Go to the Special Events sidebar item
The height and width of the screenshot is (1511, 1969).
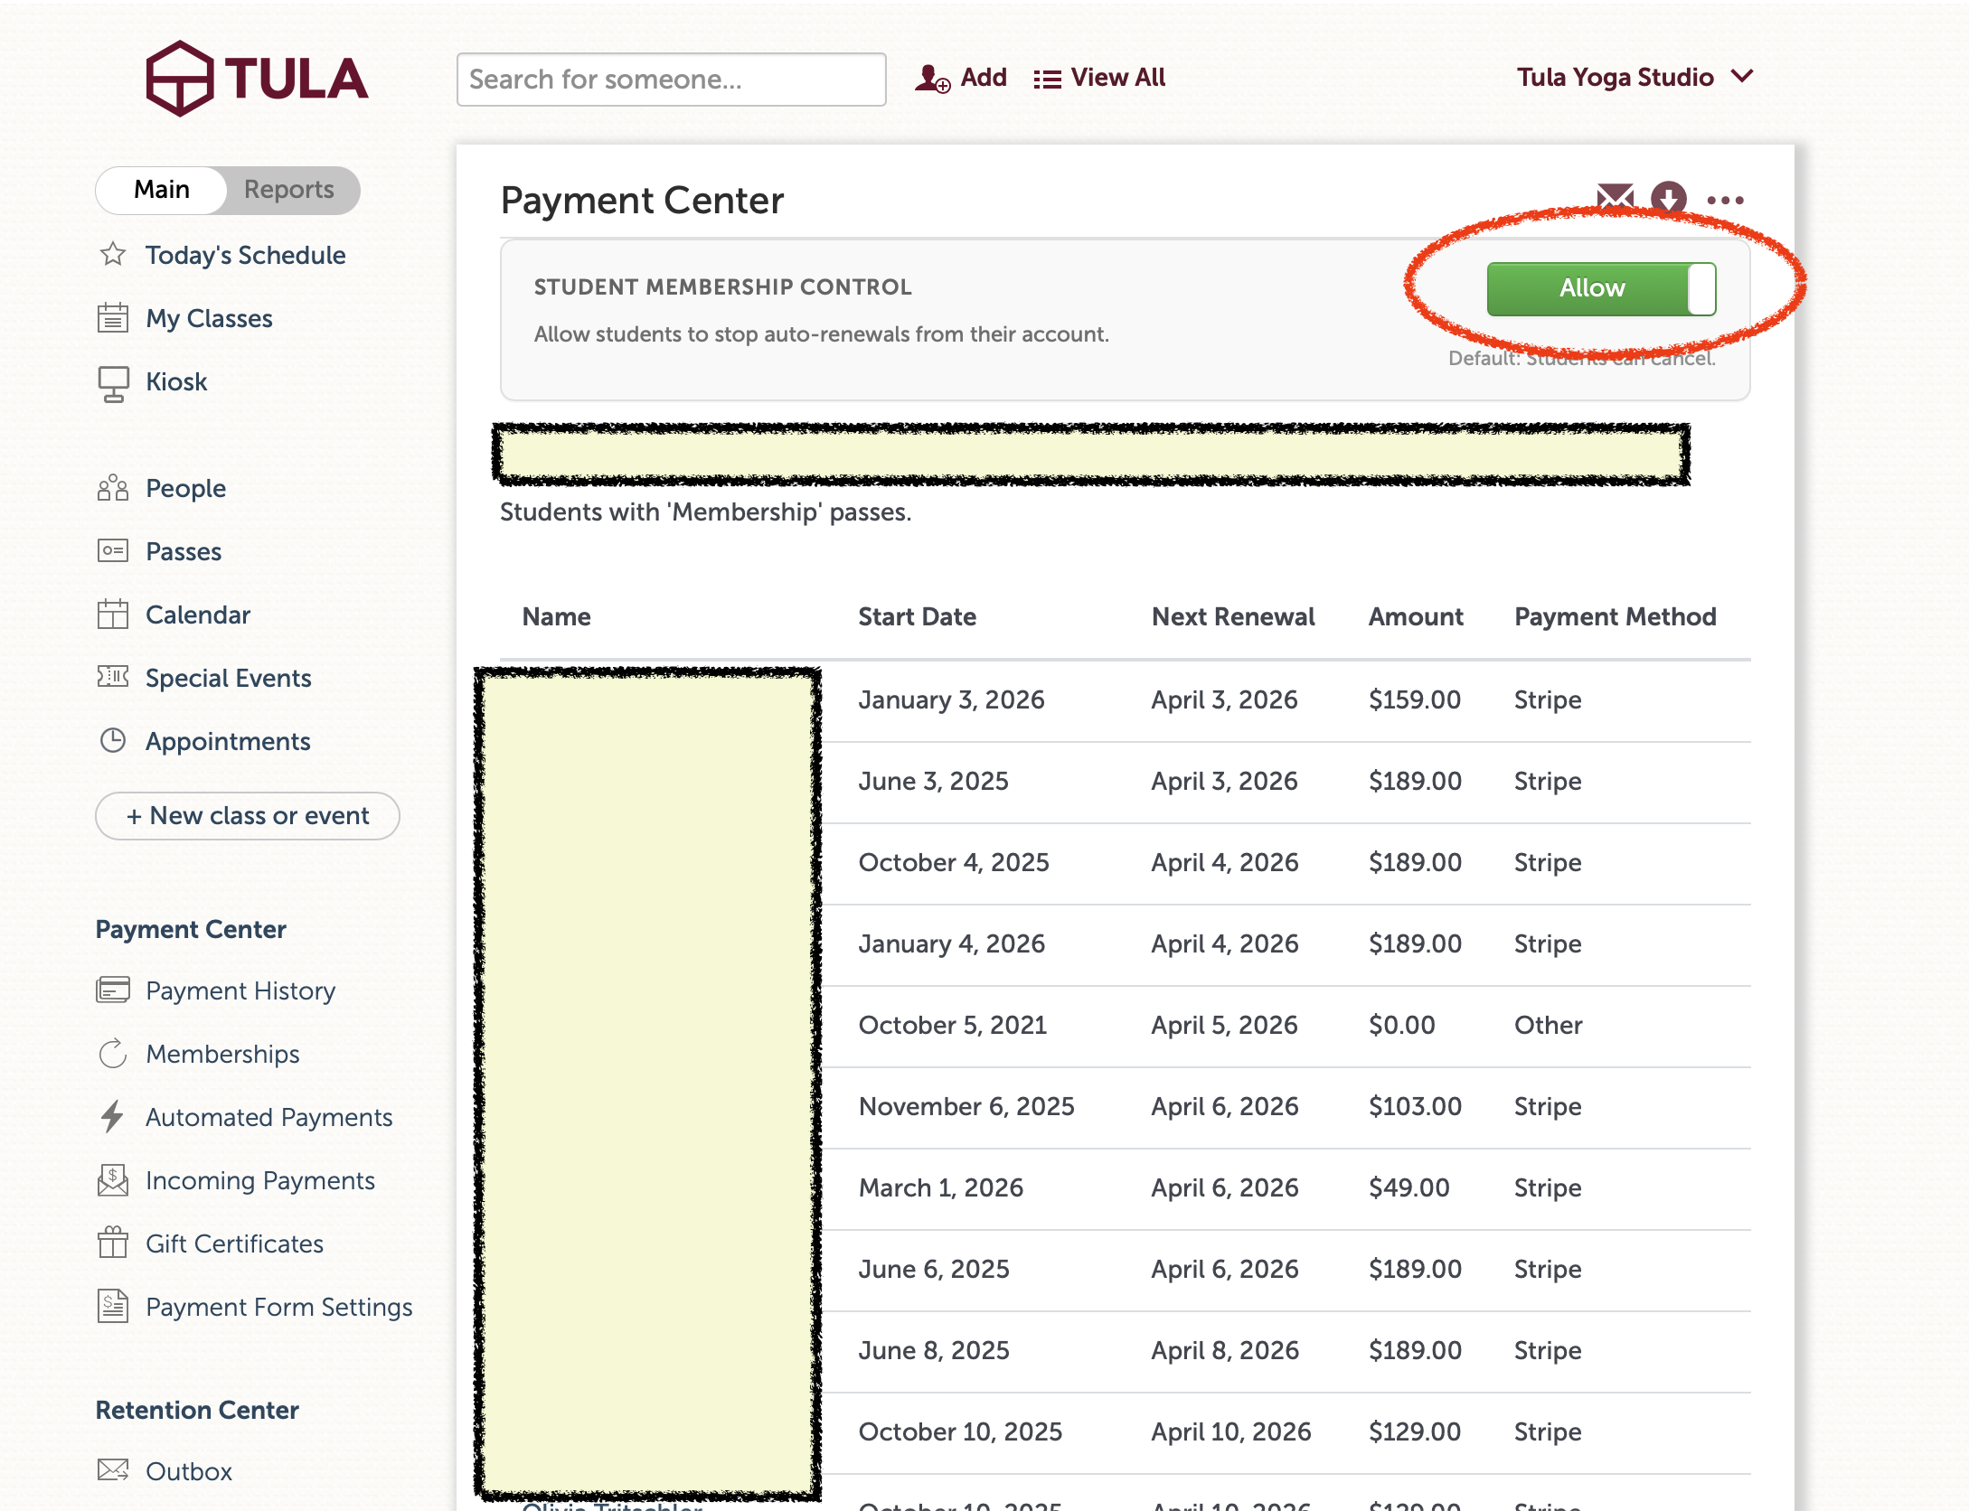tap(228, 678)
